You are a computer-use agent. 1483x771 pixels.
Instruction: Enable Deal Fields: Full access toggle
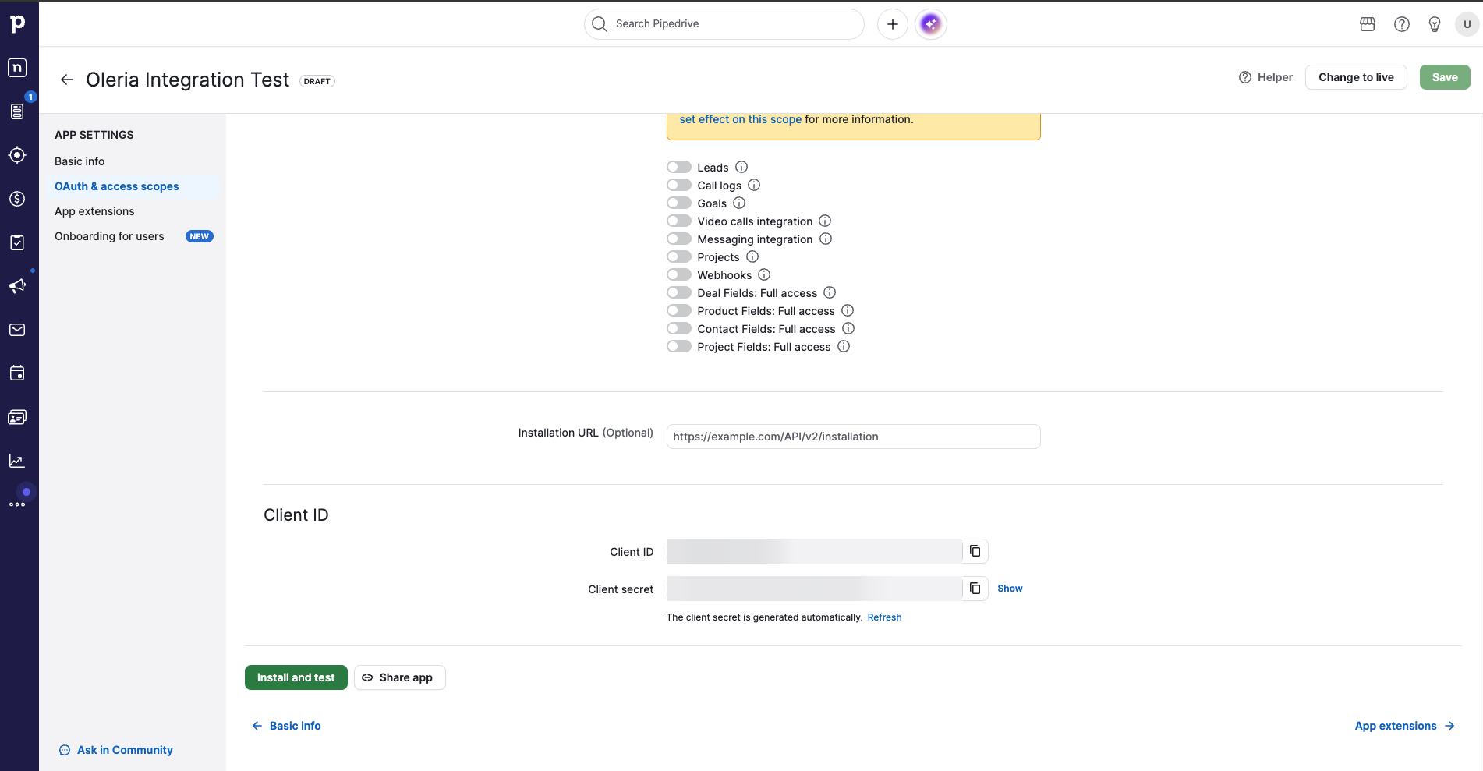[679, 292]
